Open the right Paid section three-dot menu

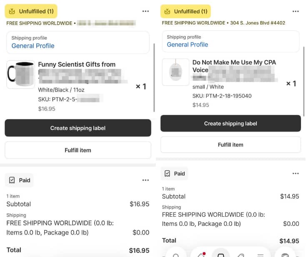296,173
